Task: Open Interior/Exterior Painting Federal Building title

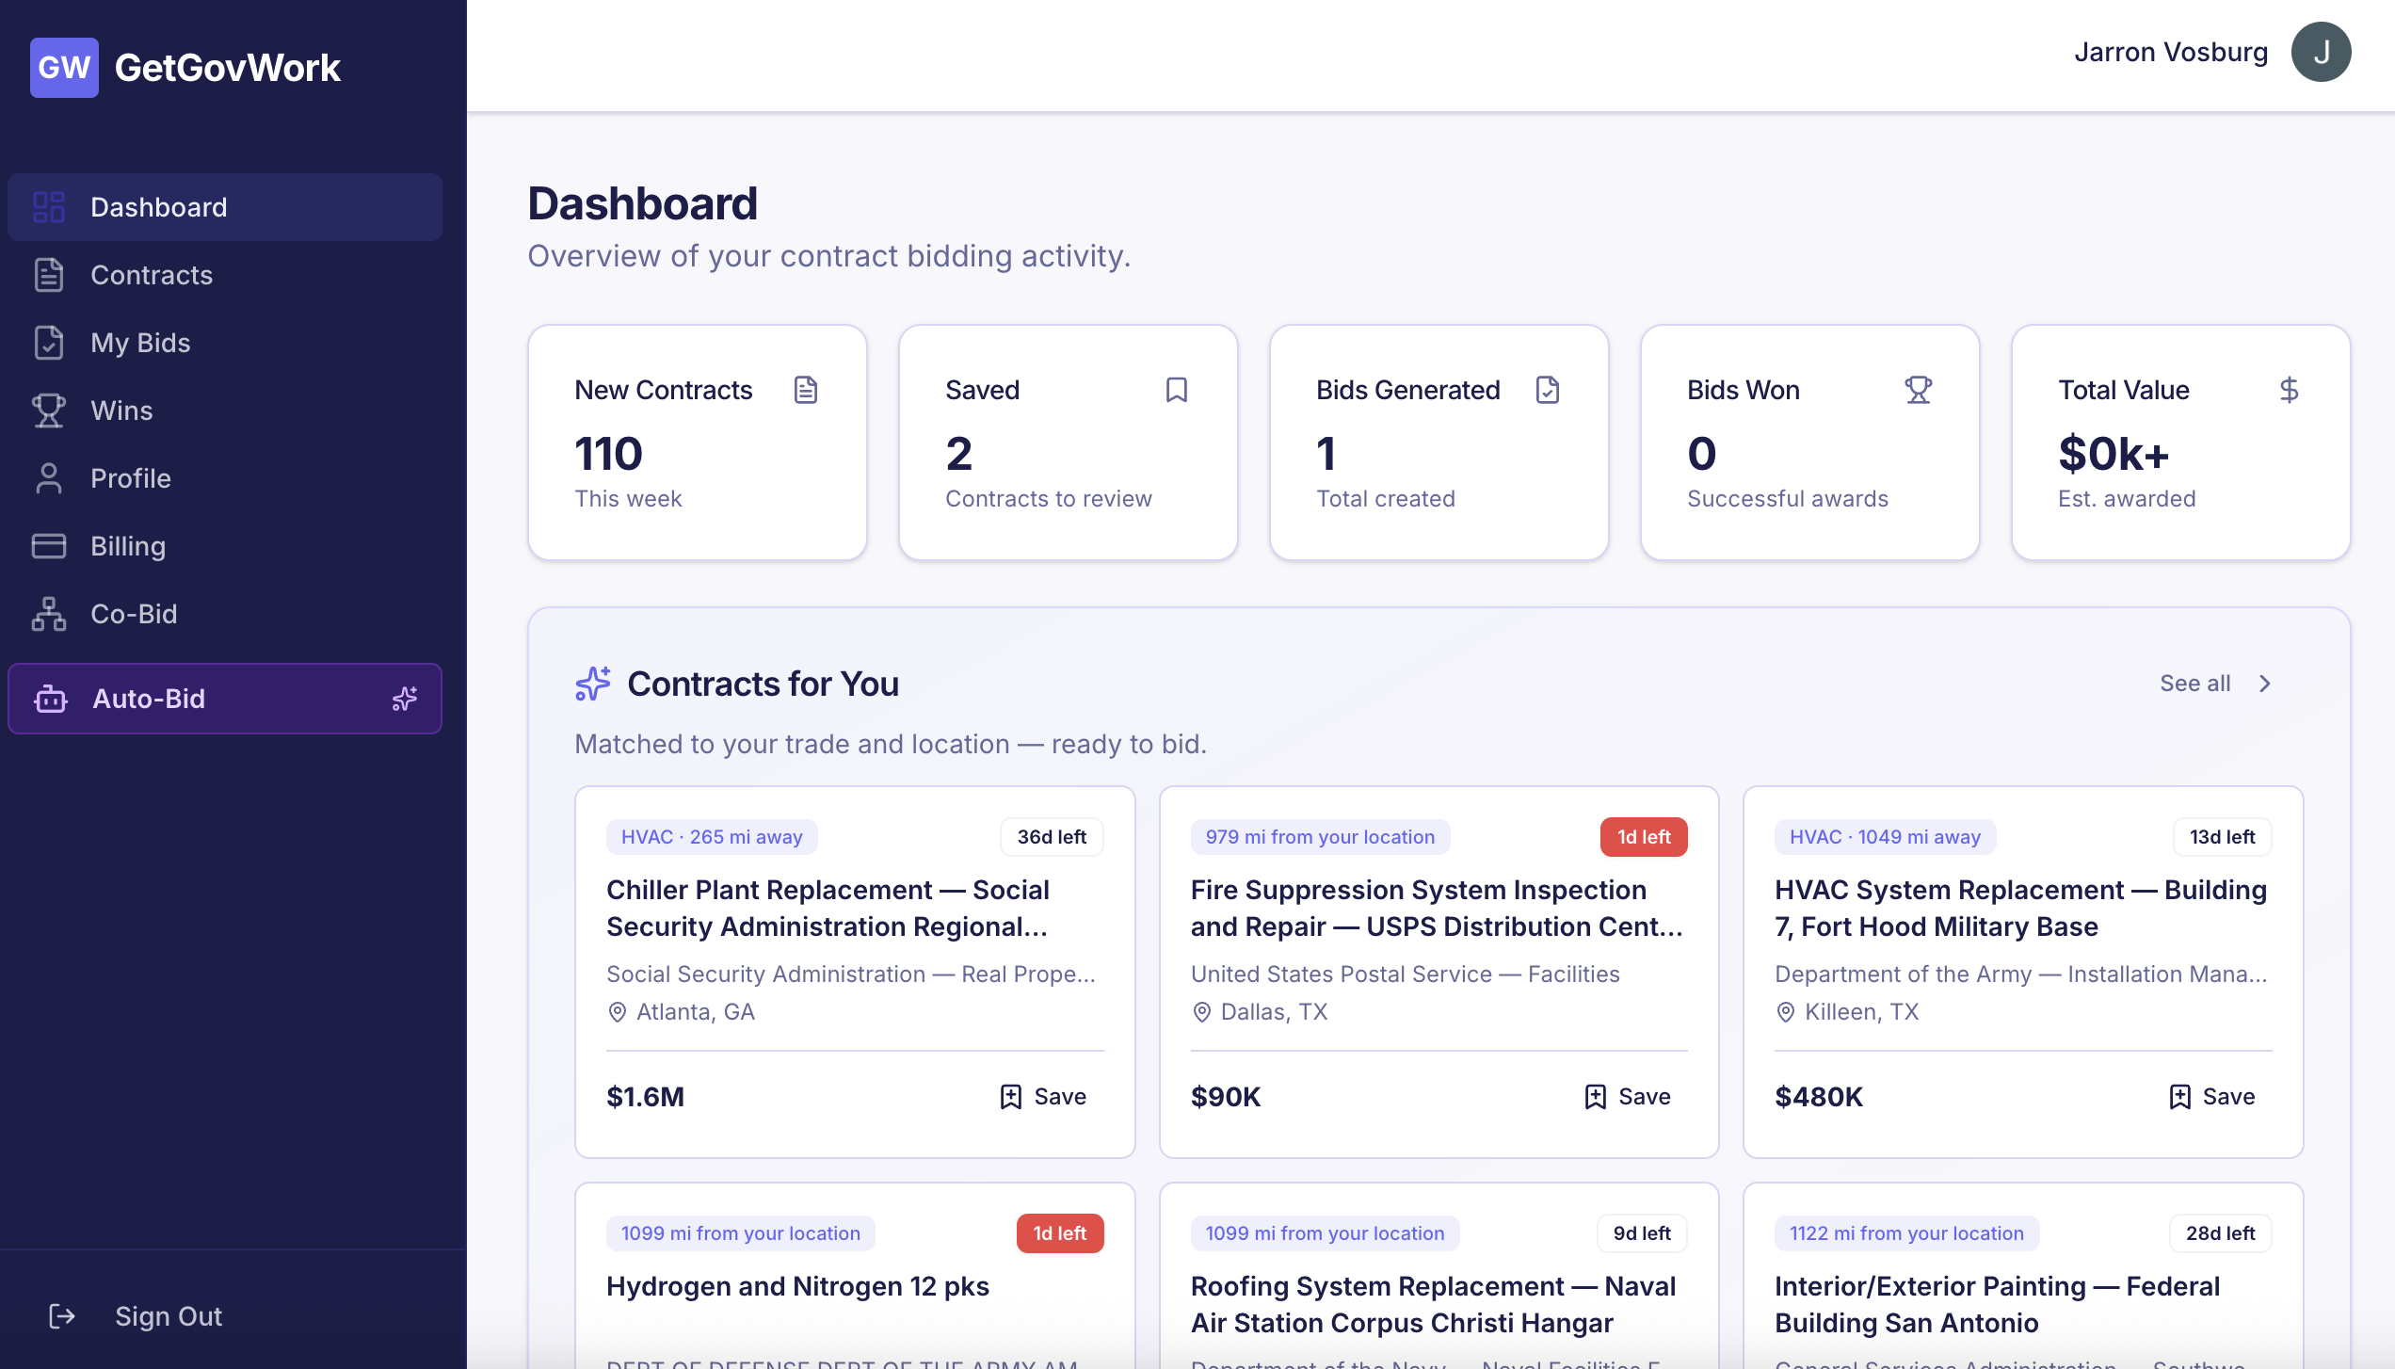Action: (1997, 1305)
